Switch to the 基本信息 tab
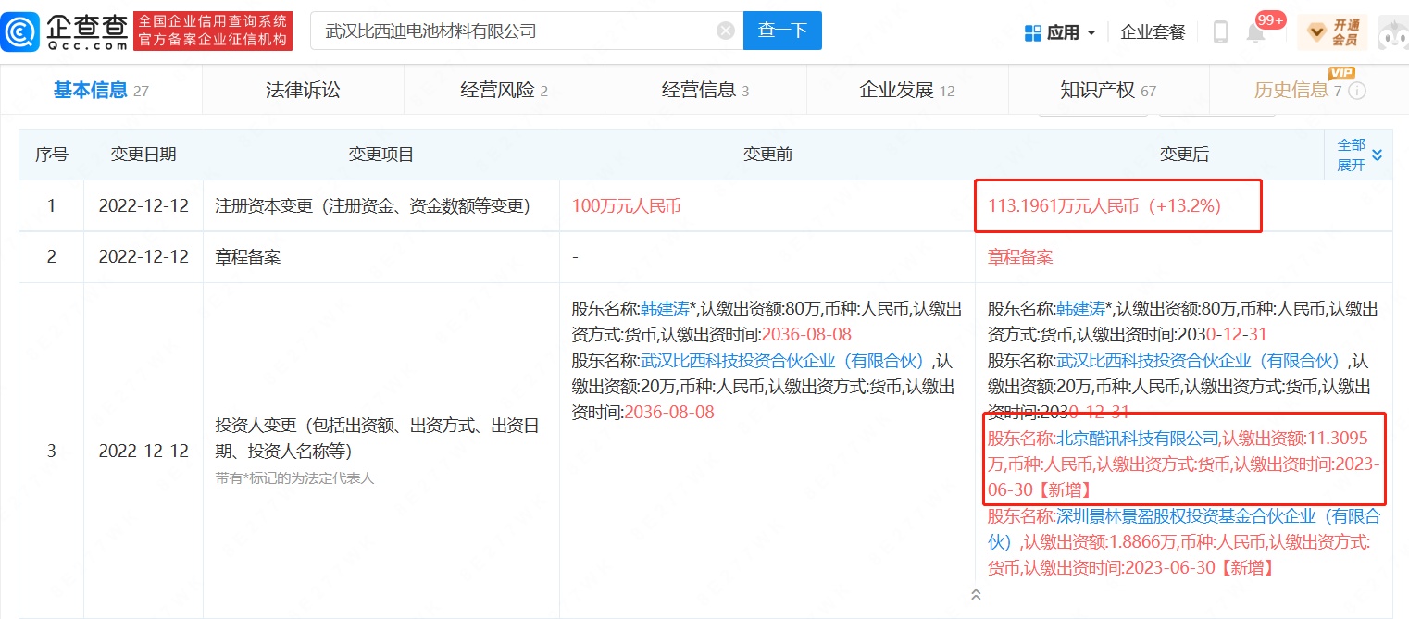This screenshot has width=1409, height=619. click(101, 90)
